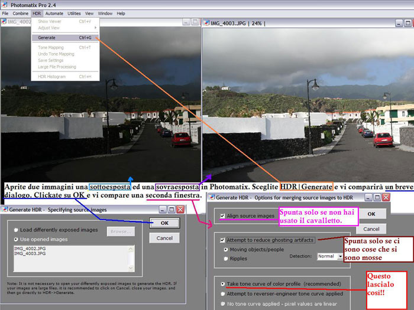414x310 pixels.
Task: Enable the Align source images checkbox
Action: tap(222, 216)
